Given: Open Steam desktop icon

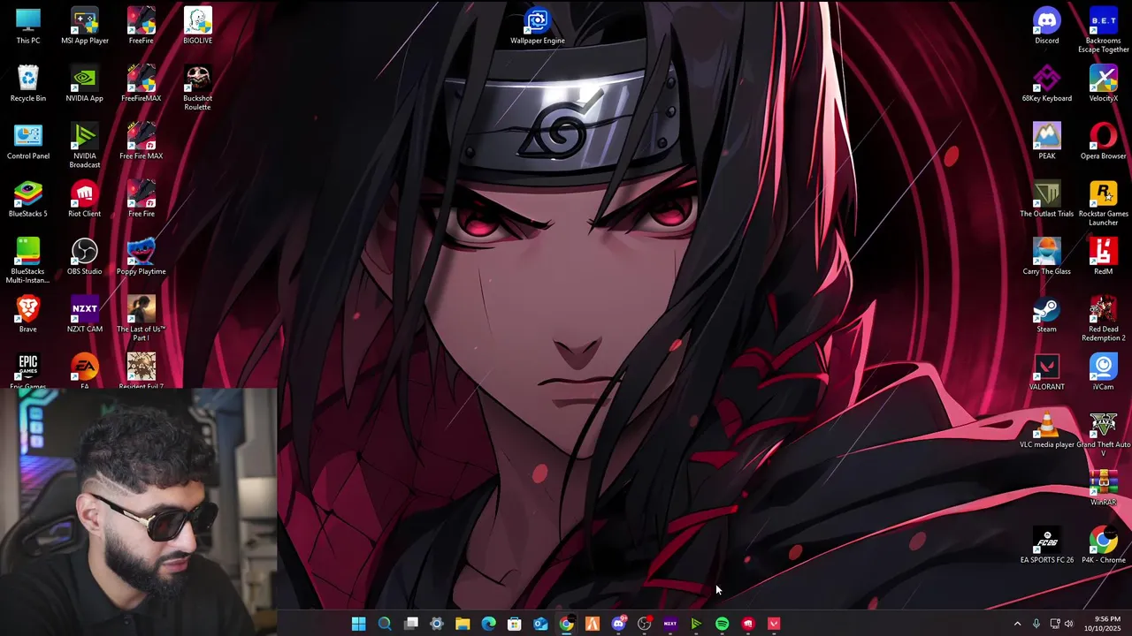Looking at the screenshot, I should pyautogui.click(x=1047, y=314).
